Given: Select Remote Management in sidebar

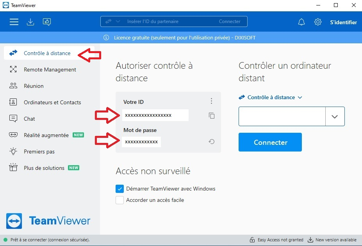Looking at the screenshot, I should tap(50, 70).
